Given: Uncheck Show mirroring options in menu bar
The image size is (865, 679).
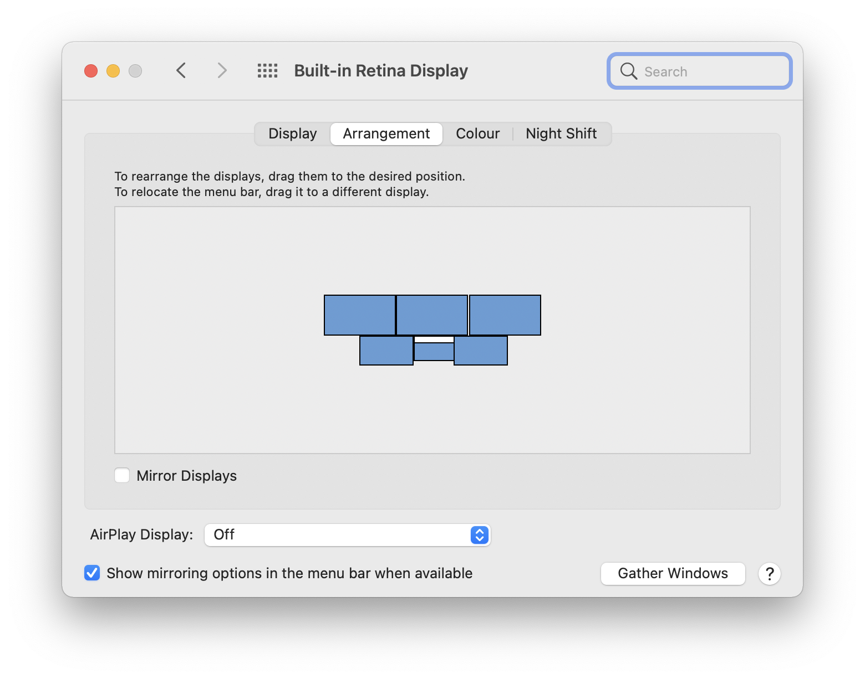Looking at the screenshot, I should coord(92,573).
